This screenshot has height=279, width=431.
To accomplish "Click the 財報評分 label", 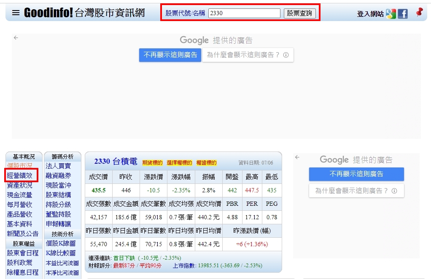I will point(100,266).
